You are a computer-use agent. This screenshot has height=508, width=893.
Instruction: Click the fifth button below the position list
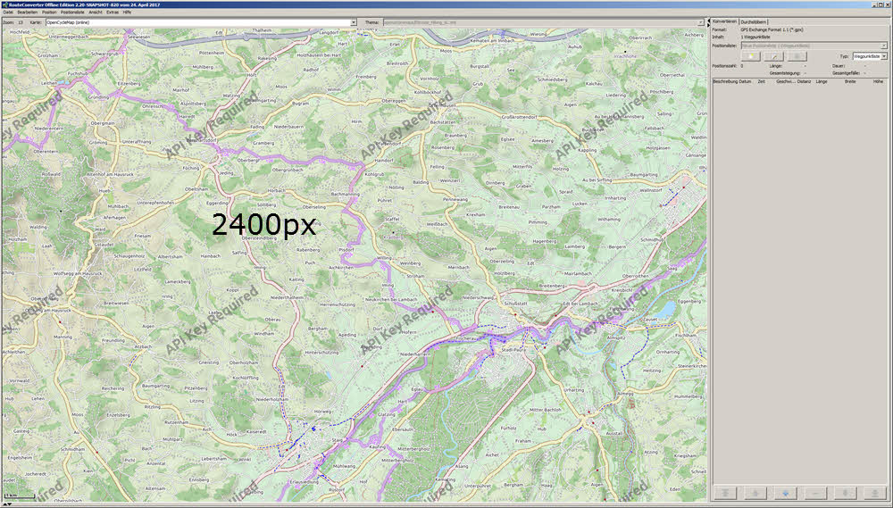(x=846, y=493)
